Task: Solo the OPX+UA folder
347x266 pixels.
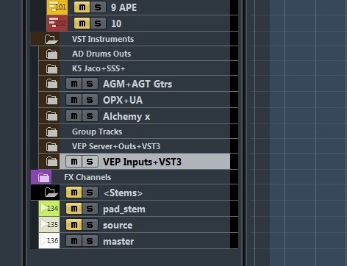Action: pos(90,100)
